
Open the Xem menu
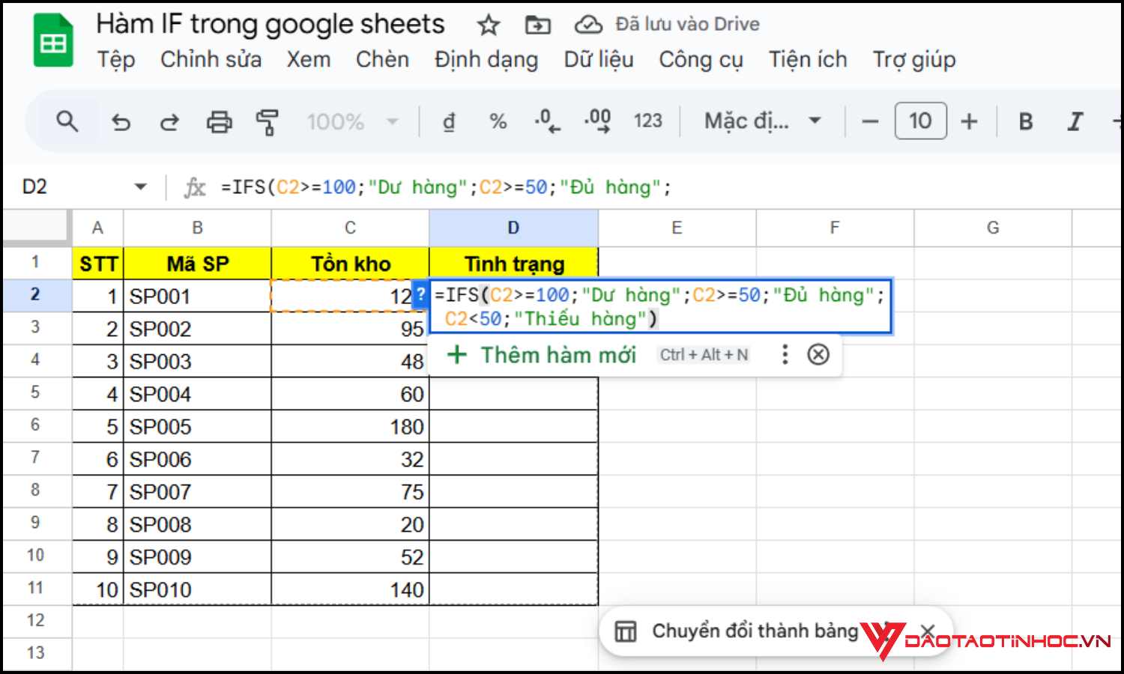click(x=309, y=60)
